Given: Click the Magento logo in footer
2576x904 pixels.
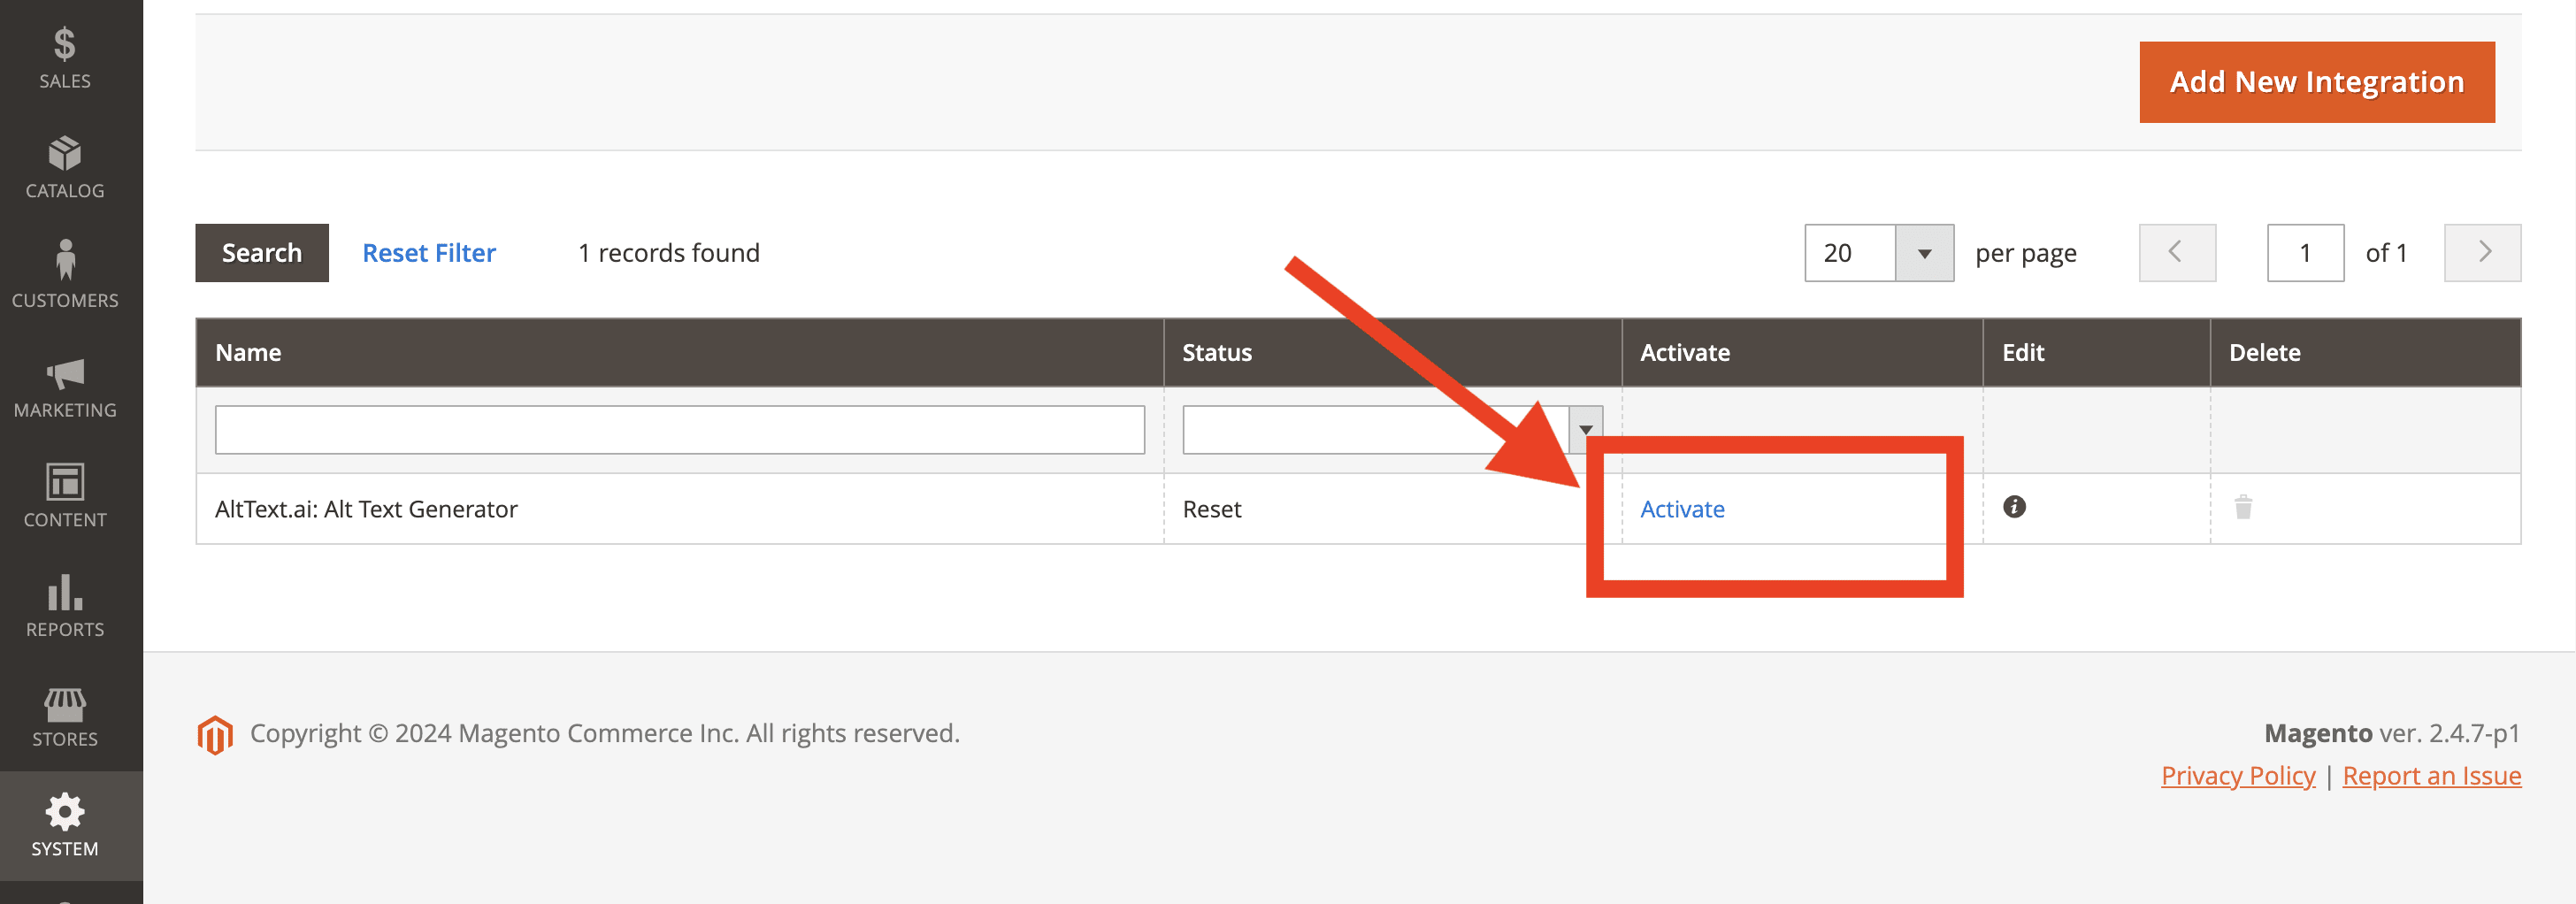Looking at the screenshot, I should point(215,734).
